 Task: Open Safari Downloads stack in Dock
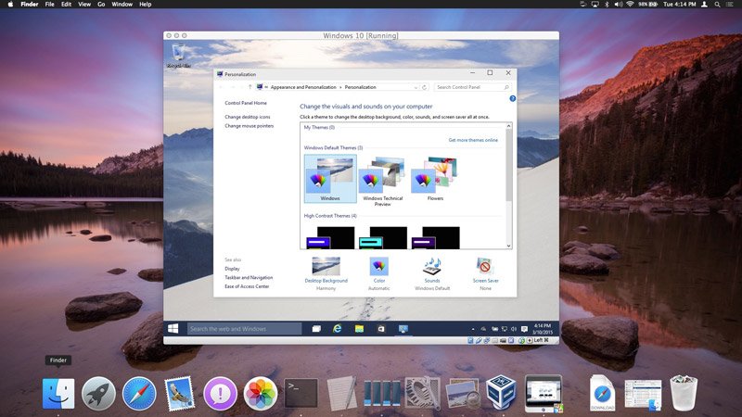(602, 392)
